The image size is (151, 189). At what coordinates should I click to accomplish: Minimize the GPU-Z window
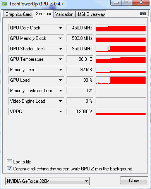click(116, 3)
